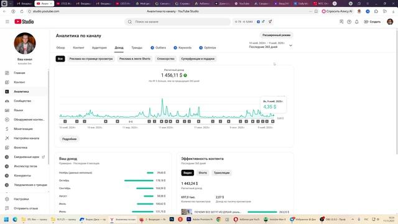Open the Windows Start button
Viewport: 398px width, 224px height.
[x=6, y=219]
